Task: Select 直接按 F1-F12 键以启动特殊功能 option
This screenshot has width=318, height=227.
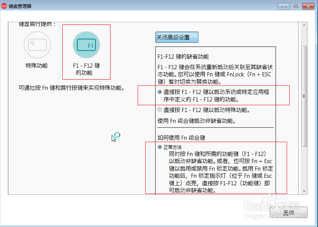Action: click(x=160, y=109)
